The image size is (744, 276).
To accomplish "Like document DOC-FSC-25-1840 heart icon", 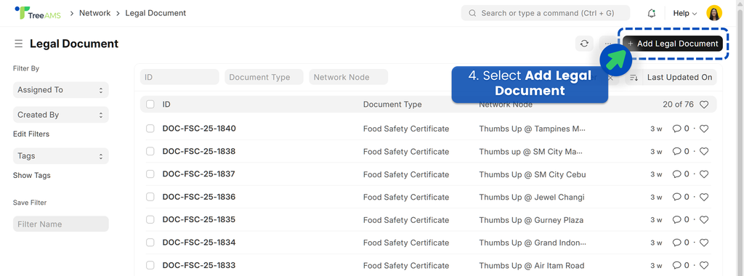I will point(704,129).
